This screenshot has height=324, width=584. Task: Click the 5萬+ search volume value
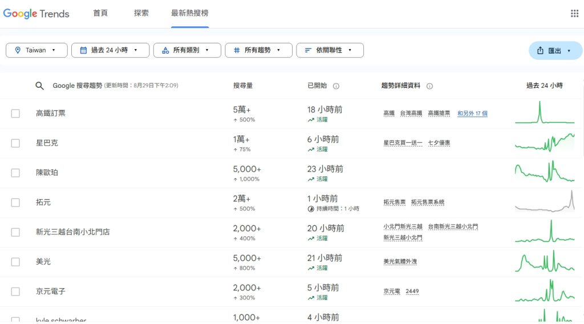pos(242,110)
